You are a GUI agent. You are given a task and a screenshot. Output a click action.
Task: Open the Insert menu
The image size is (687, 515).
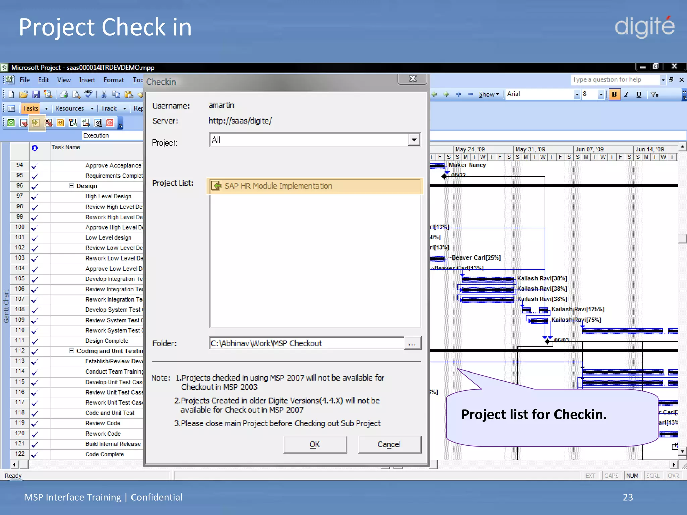[87, 80]
